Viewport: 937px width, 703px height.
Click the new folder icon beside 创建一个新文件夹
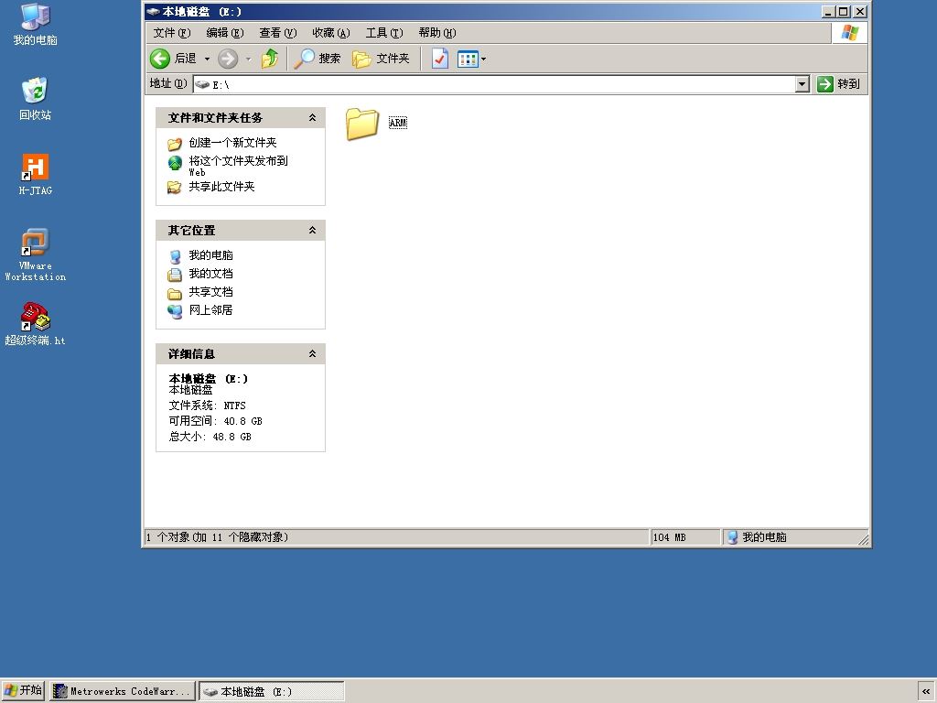point(175,144)
